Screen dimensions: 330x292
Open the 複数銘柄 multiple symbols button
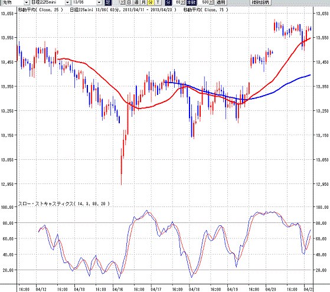pyautogui.click(x=260, y=2)
